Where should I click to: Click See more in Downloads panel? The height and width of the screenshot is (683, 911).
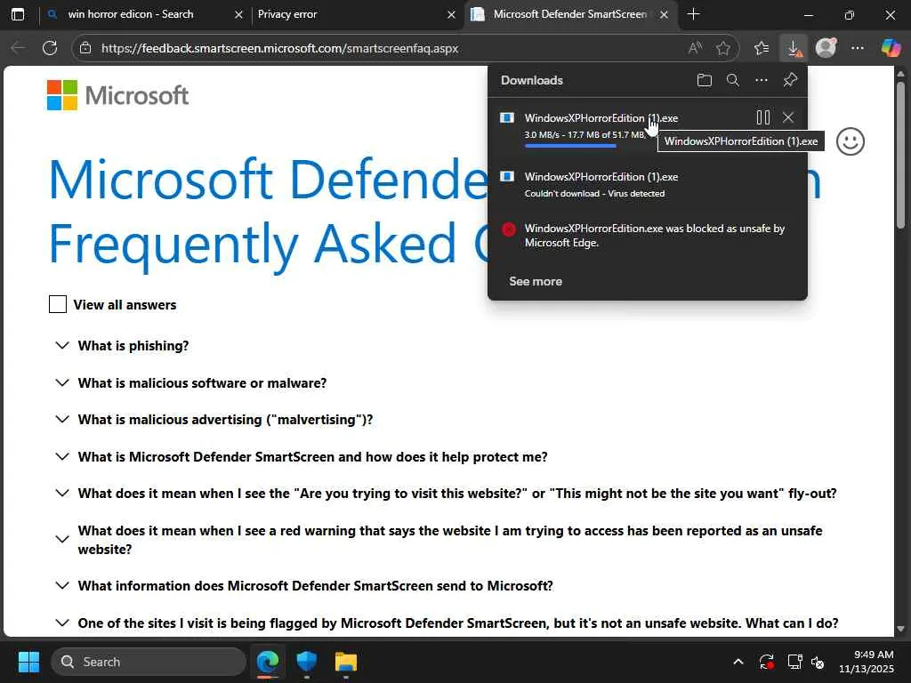[x=535, y=282]
